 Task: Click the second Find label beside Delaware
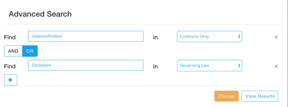click(10, 66)
